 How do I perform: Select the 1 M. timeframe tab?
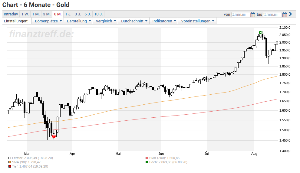point(36,14)
